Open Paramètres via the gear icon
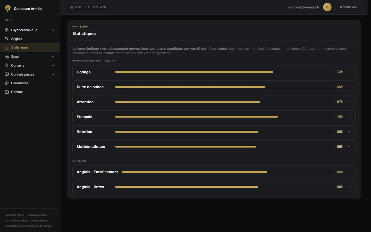 click(x=7, y=83)
